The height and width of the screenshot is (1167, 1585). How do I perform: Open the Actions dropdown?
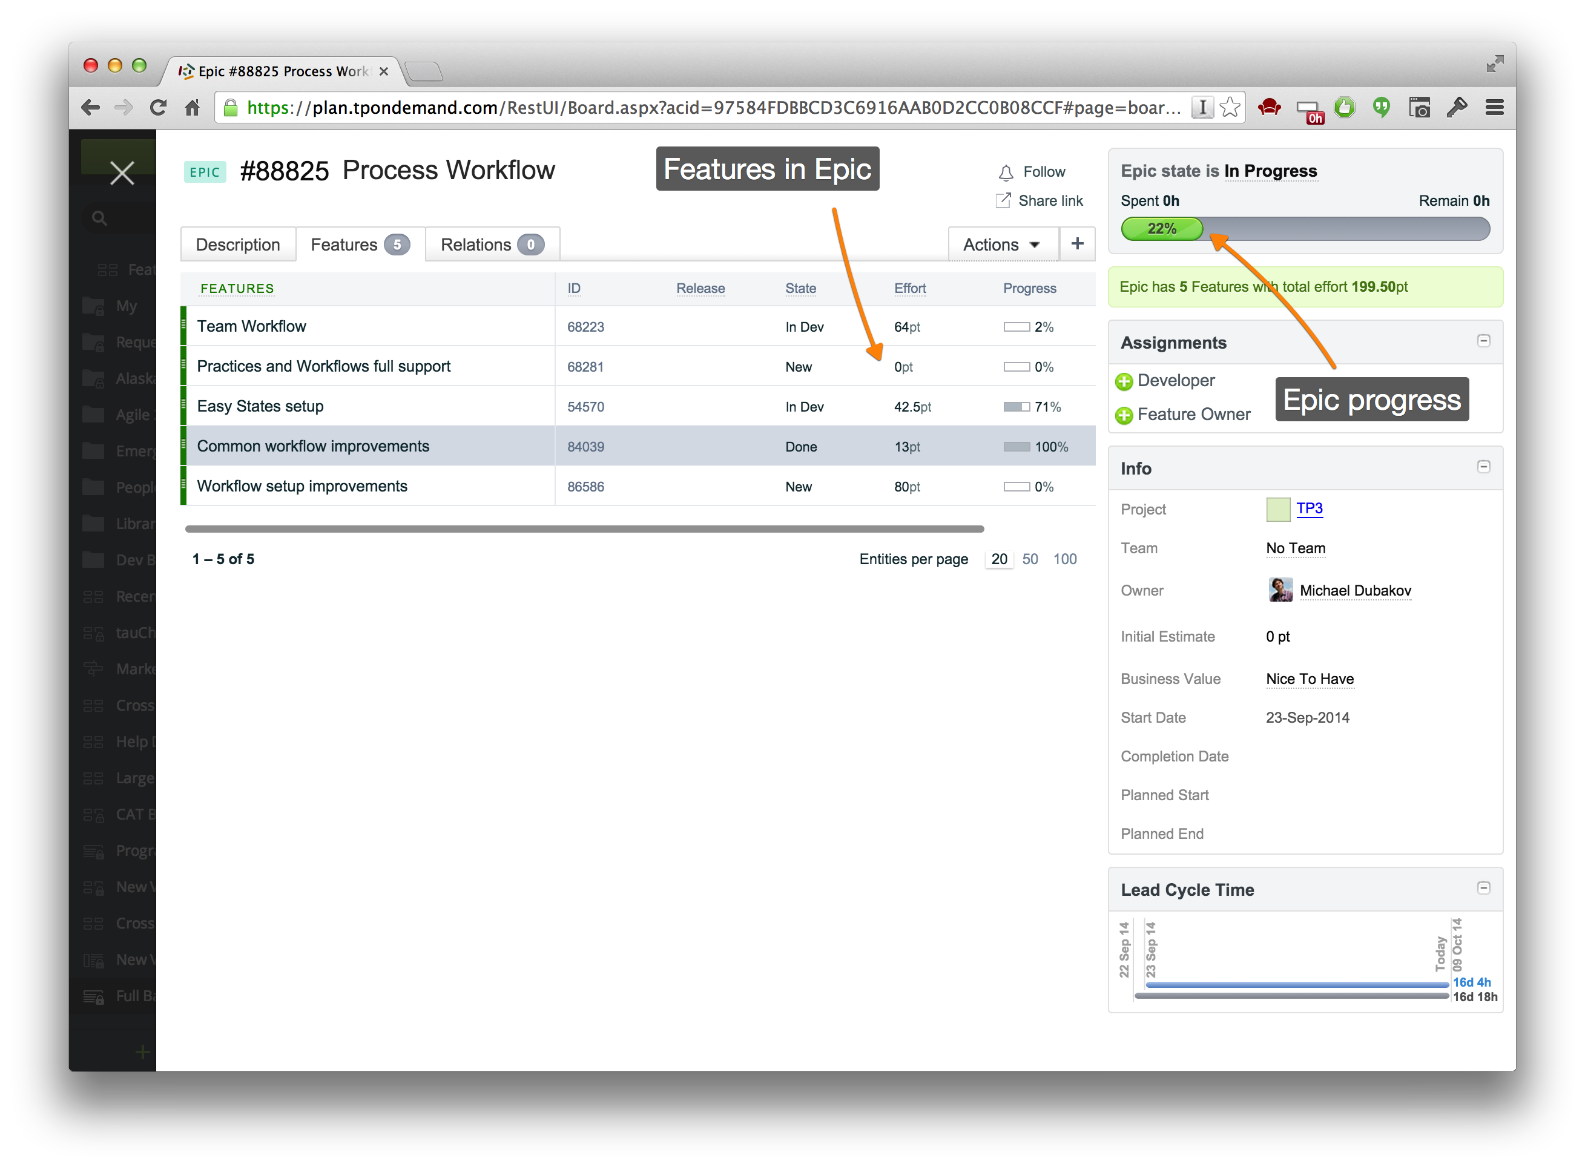coord(1003,245)
